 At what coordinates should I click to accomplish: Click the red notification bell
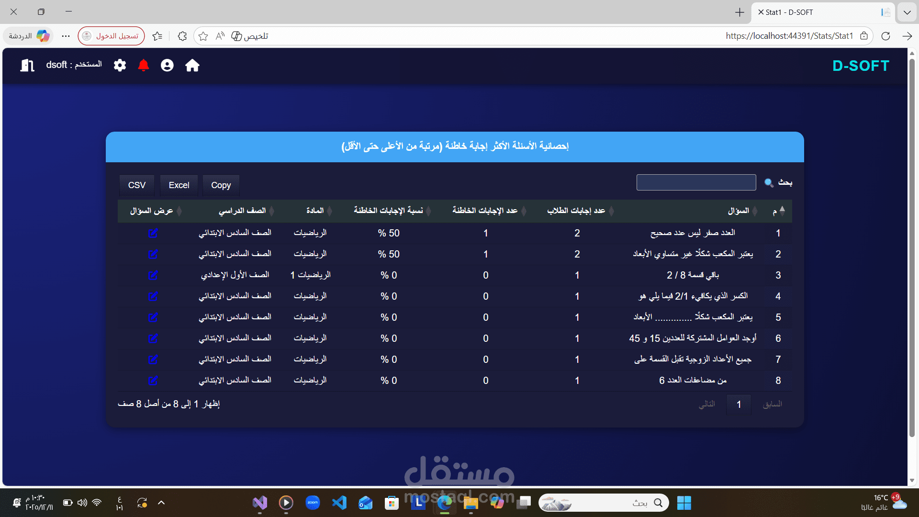tap(143, 66)
